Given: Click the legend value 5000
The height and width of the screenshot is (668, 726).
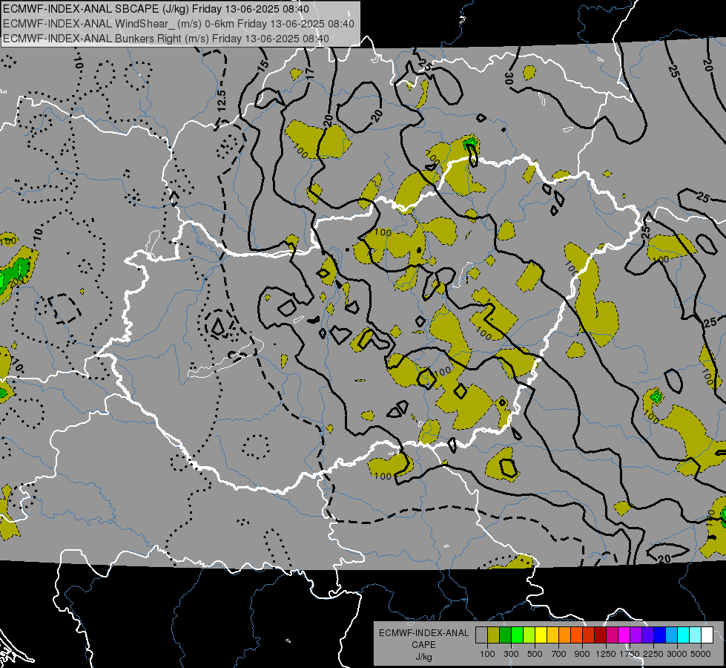Looking at the screenshot, I should (701, 654).
